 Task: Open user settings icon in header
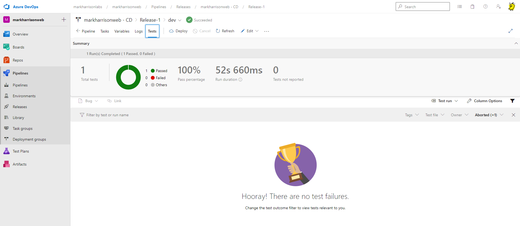[x=498, y=7]
